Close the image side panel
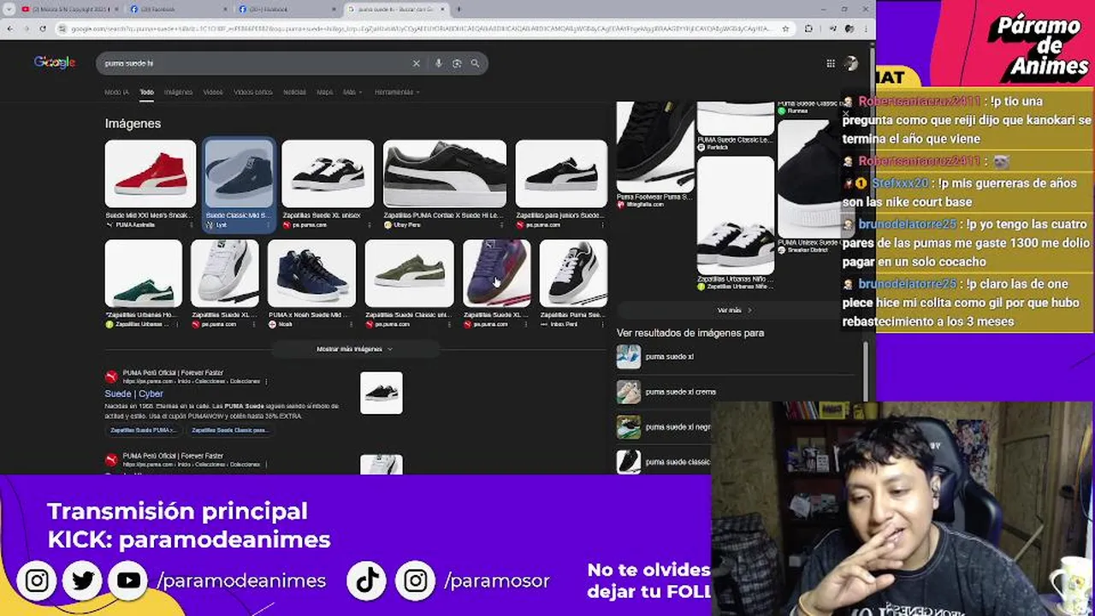The height and width of the screenshot is (616, 1095). 846,113
